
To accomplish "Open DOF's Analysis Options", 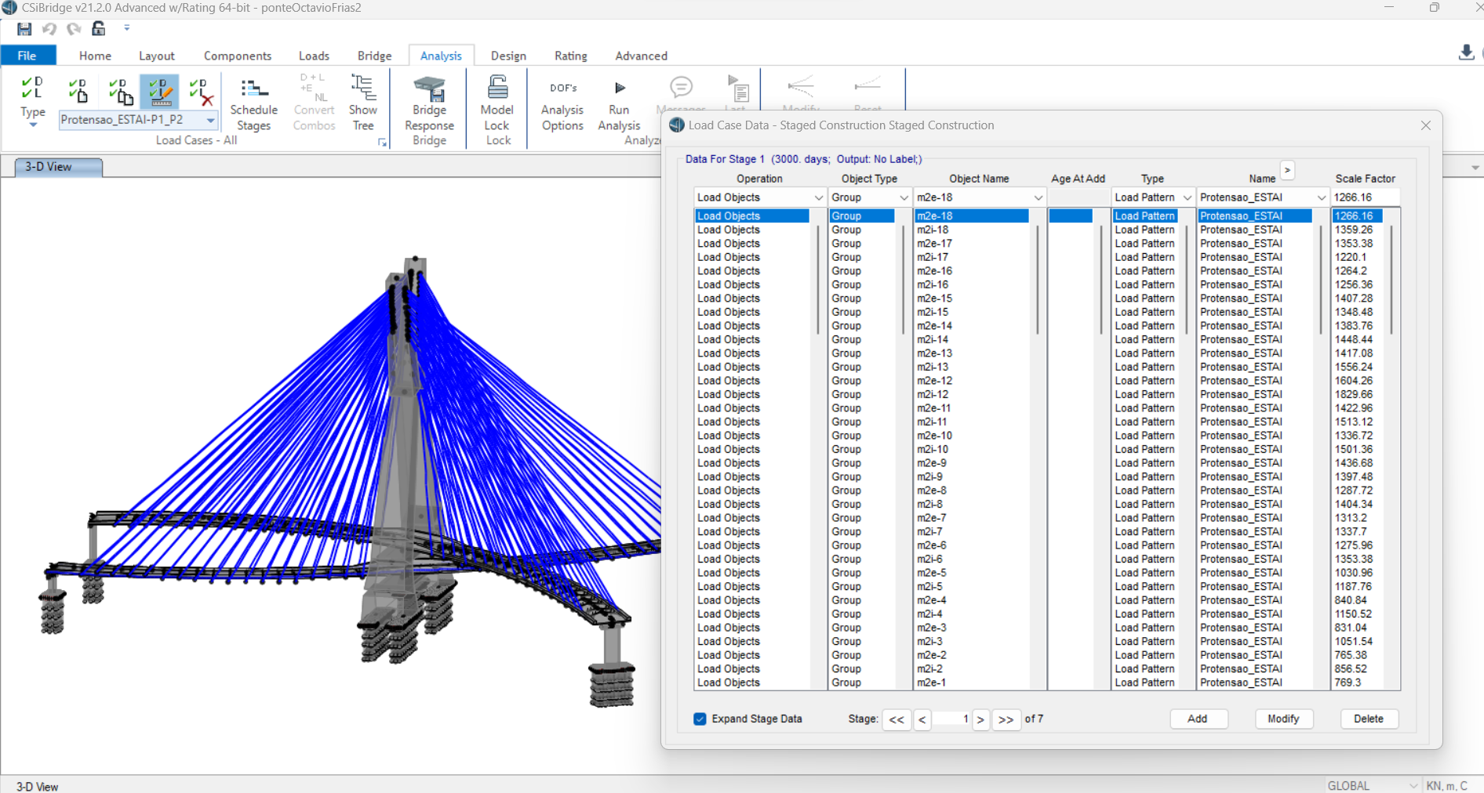I will click(562, 103).
